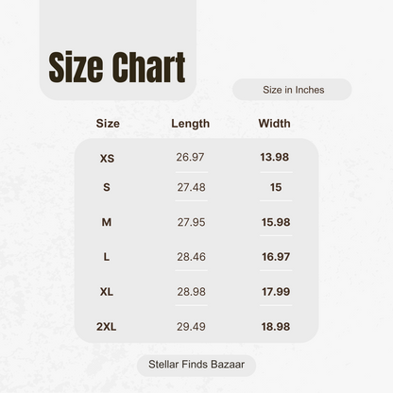Select the S size row label
This screenshot has width=393, height=393.
click(x=107, y=187)
